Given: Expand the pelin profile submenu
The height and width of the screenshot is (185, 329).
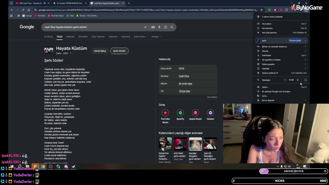Looking at the screenshot, I should (x=305, y=41).
